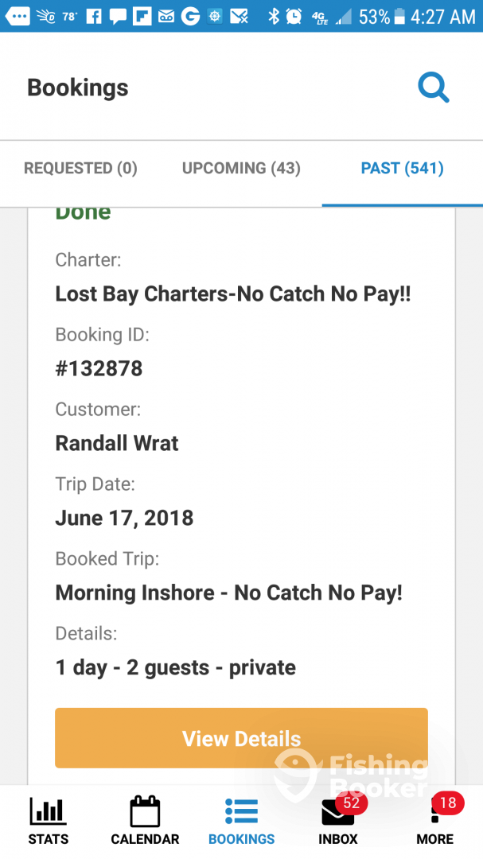Tap the Morning Inshore booked trip text
Screen dimensions: 483x859
pyautogui.click(x=228, y=593)
